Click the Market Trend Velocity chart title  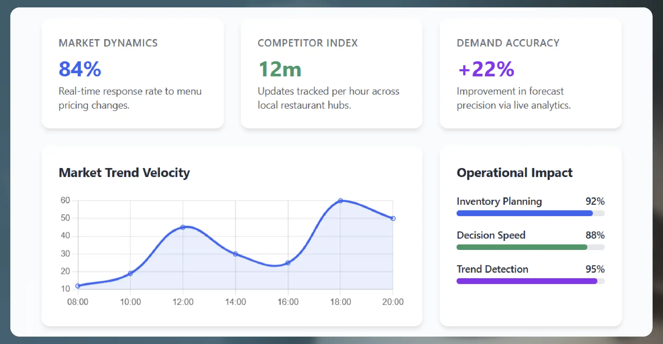click(x=124, y=173)
